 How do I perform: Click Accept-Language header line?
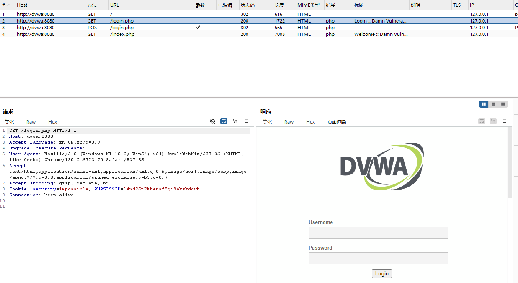54,142
